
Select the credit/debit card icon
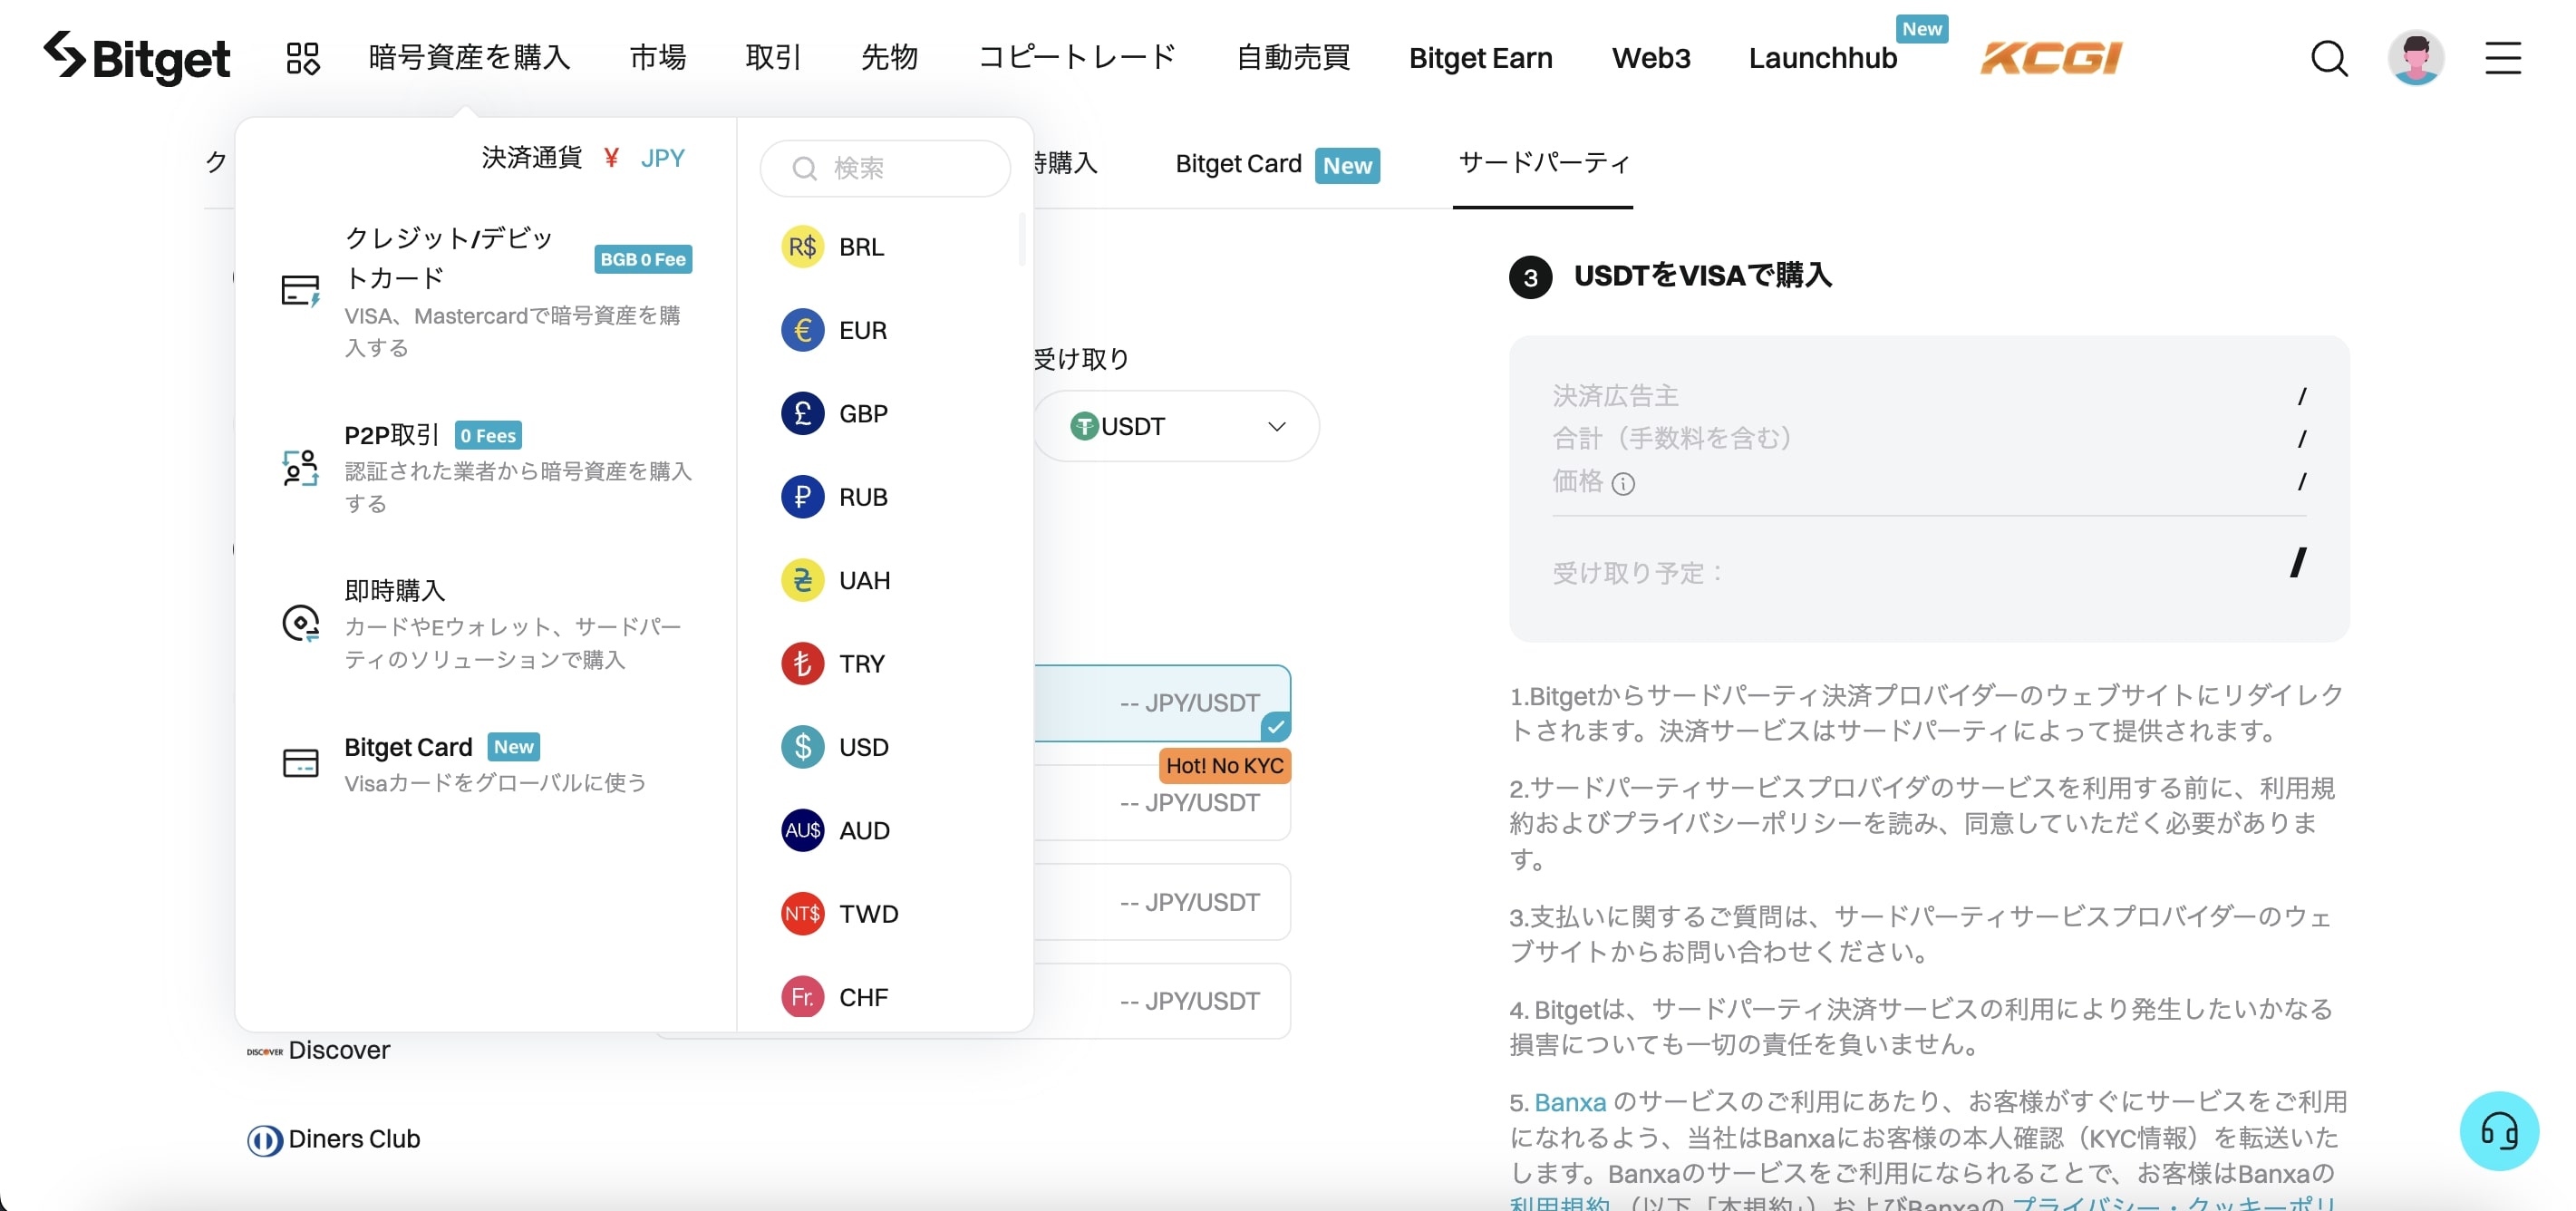tap(300, 291)
